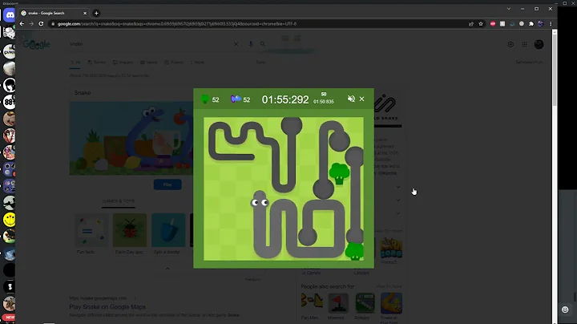
Task: Clear the search box text
Action: pos(236,44)
